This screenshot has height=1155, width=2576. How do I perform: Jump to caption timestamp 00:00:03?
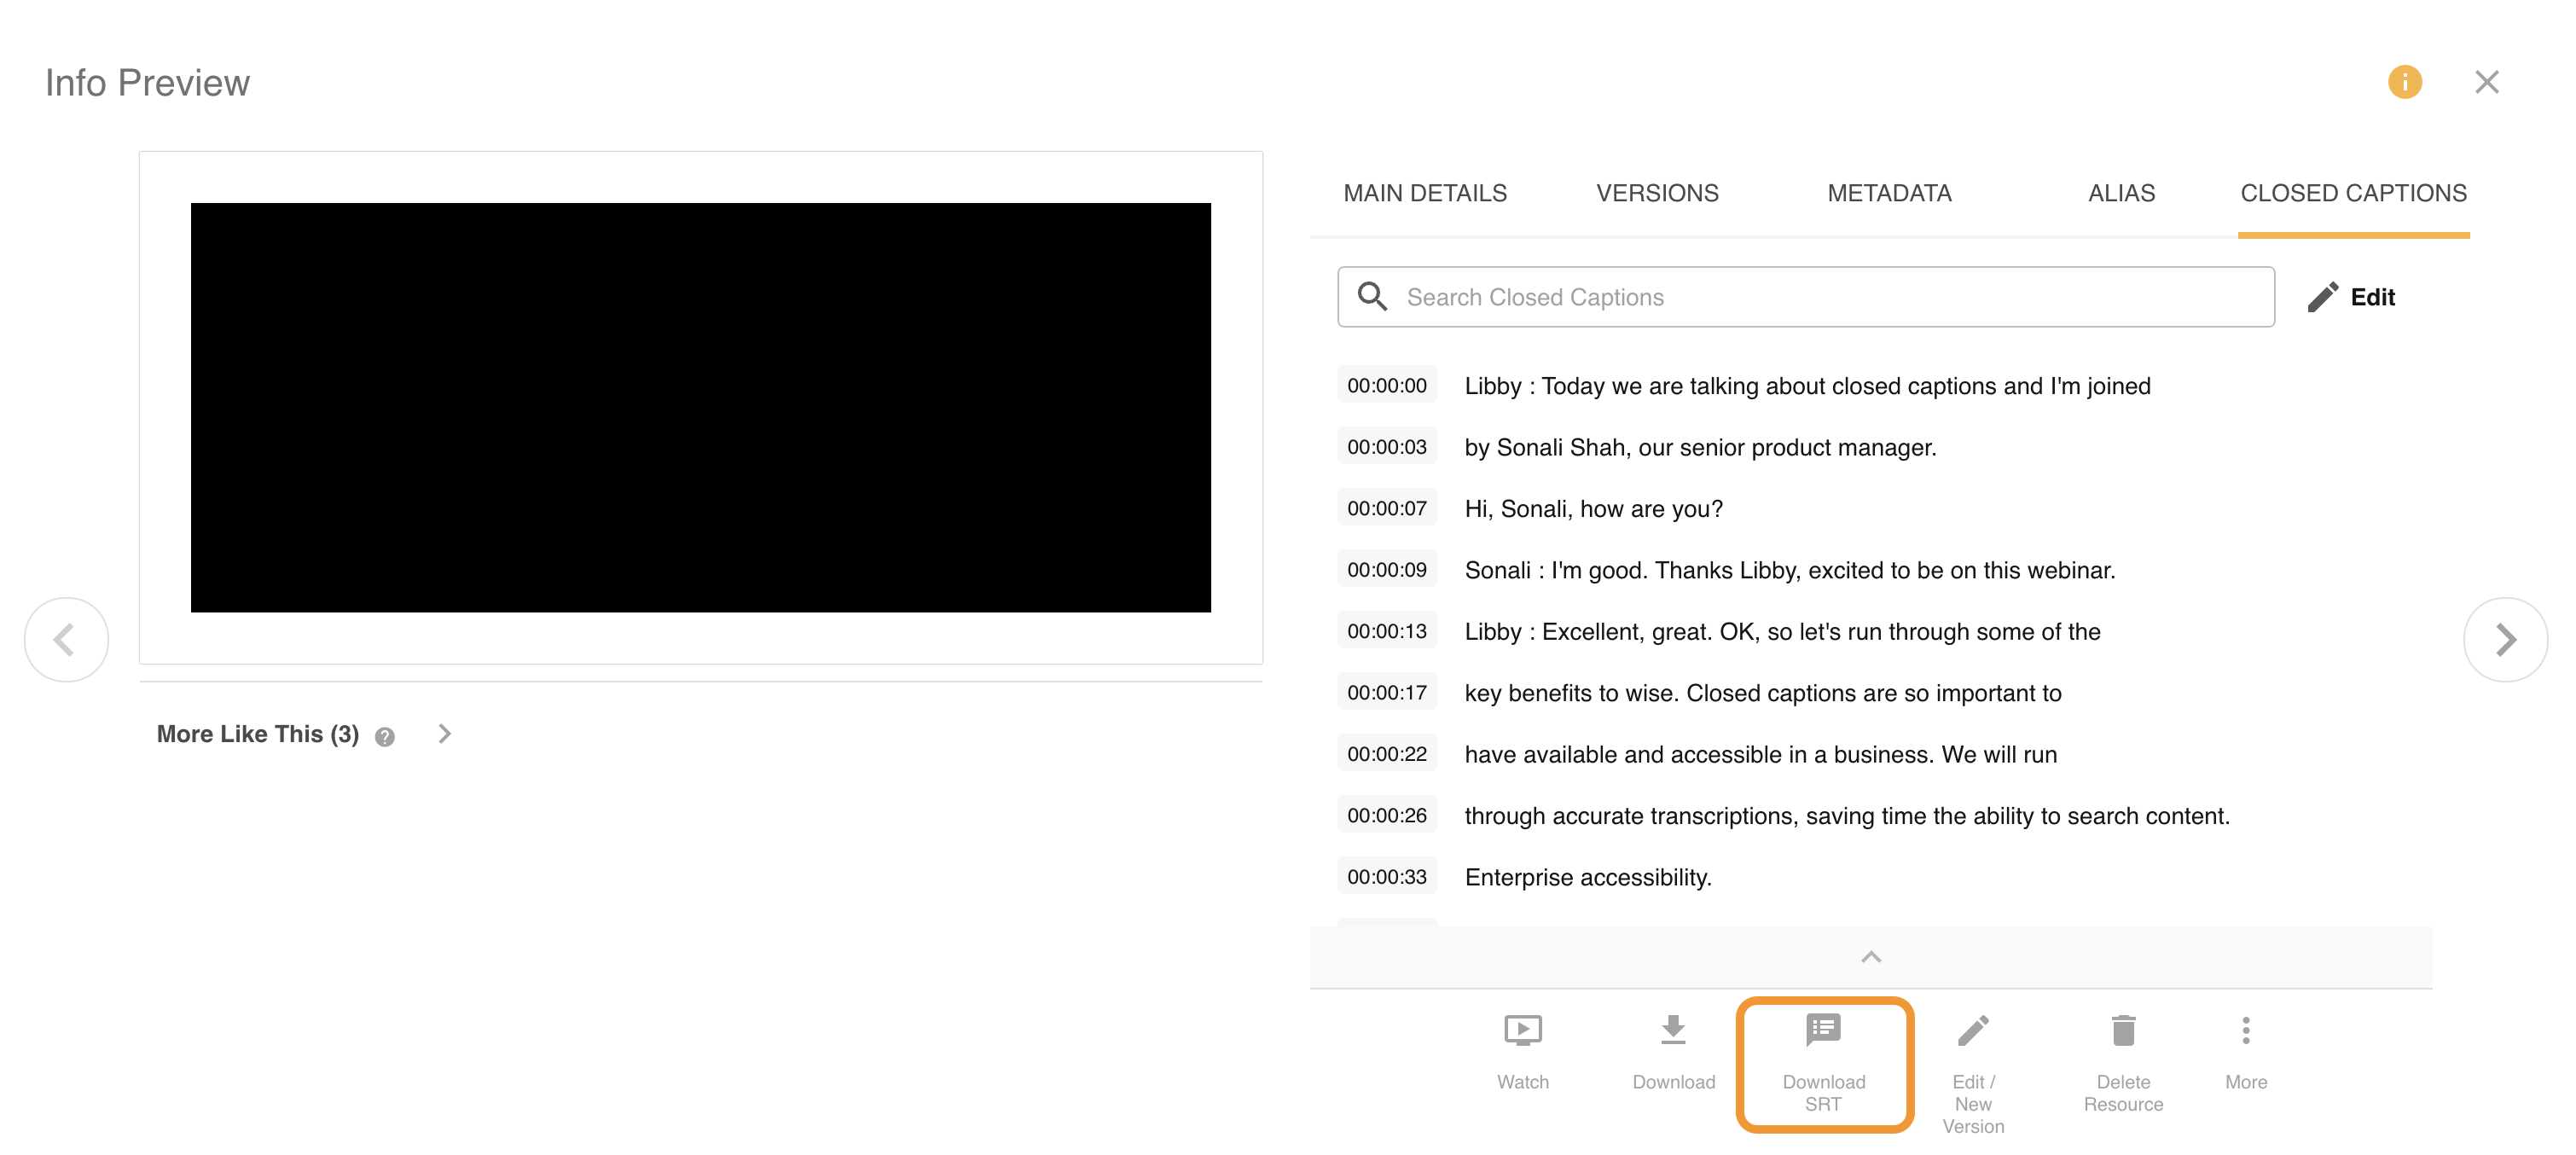click(1387, 447)
